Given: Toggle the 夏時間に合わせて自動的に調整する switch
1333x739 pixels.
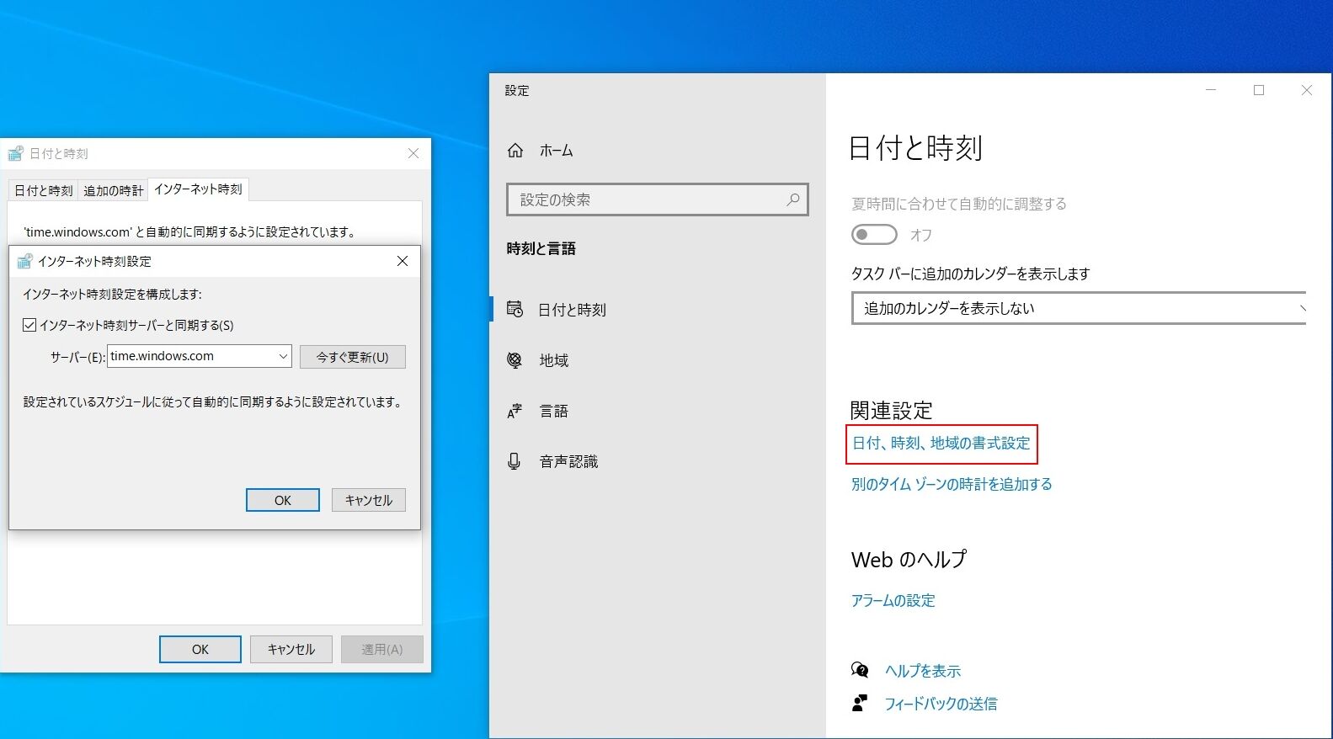Looking at the screenshot, I should pos(874,235).
